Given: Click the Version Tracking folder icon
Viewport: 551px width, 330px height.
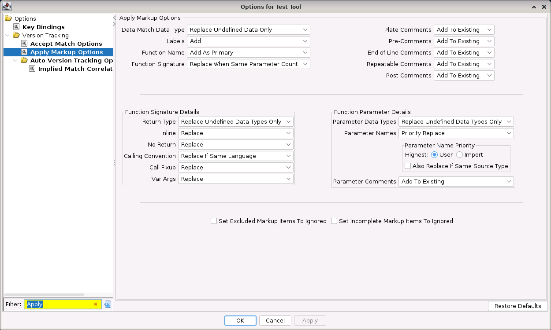Looking at the screenshot, I should (16, 35).
